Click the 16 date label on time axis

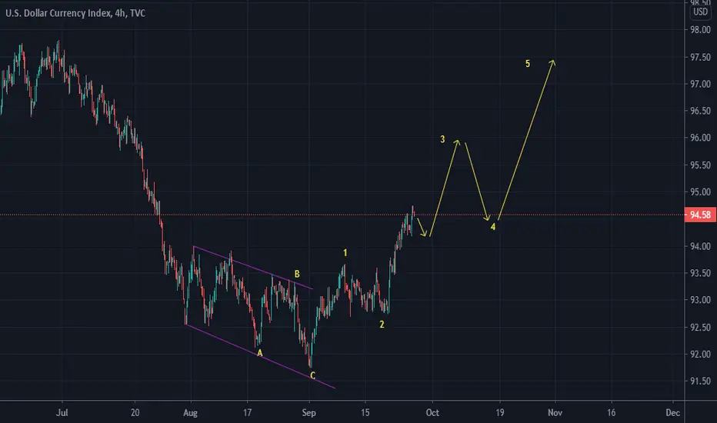point(612,412)
